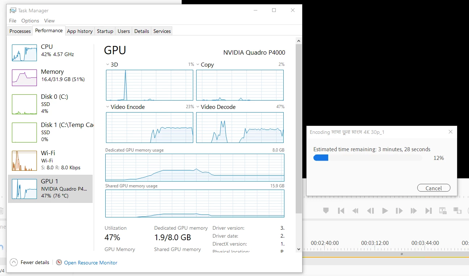The width and height of the screenshot is (469, 276).
Task: Open Resource Monitor link
Action: click(x=90, y=263)
